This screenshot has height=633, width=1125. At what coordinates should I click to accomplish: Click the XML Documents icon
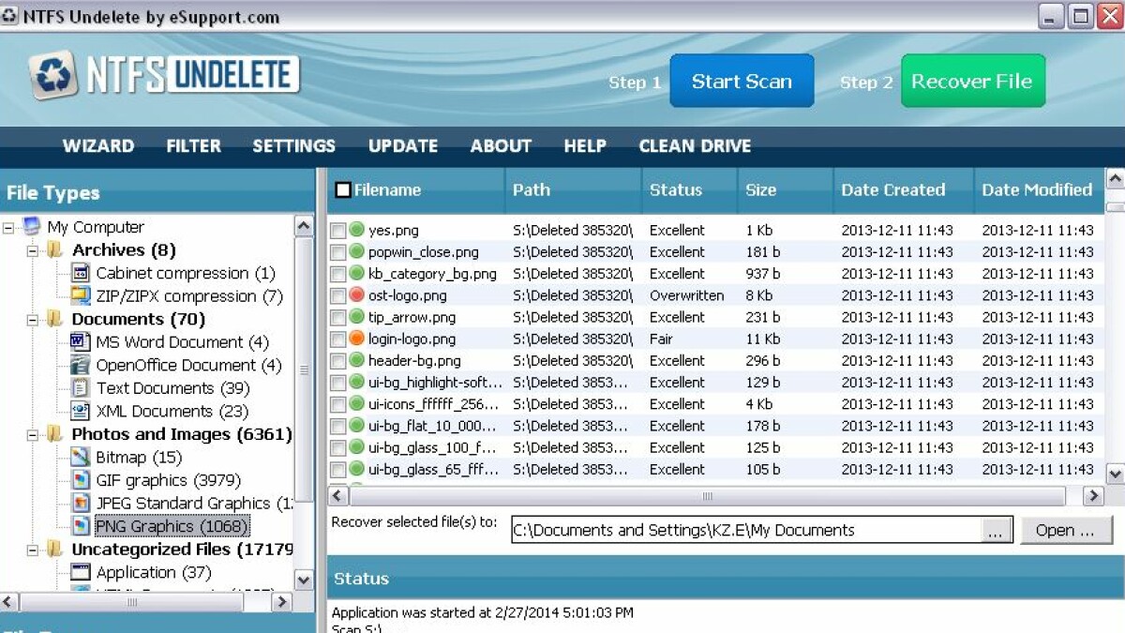(x=81, y=411)
